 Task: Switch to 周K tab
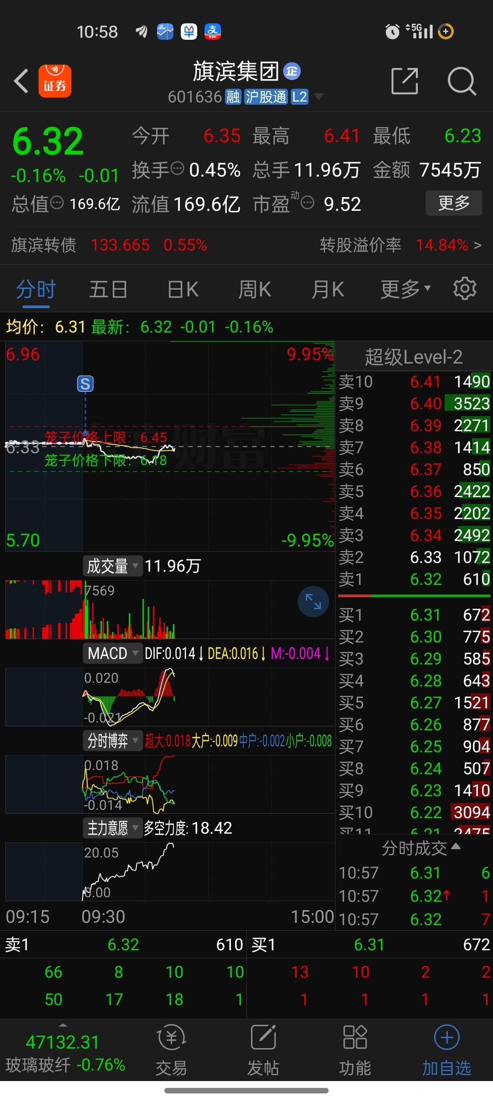coord(255,289)
